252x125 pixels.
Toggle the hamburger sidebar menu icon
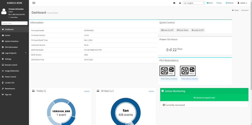click(34, 3)
